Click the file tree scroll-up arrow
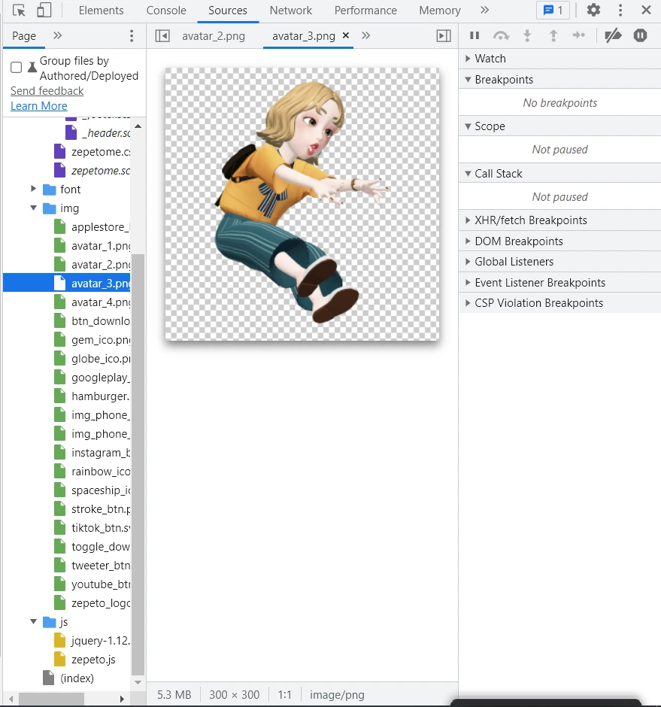This screenshot has height=707, width=661. [138, 126]
